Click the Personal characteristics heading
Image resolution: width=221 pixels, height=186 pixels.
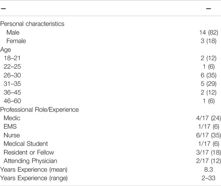[x=32, y=24]
